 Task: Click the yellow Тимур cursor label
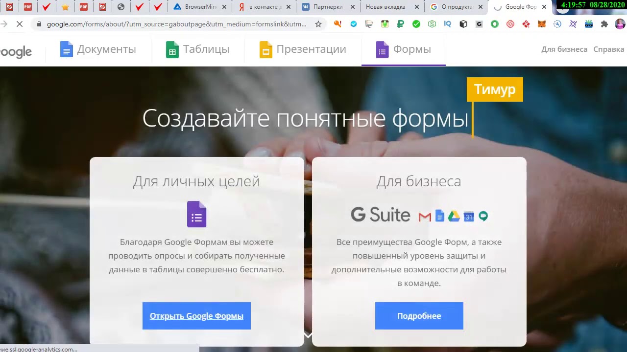[495, 89]
